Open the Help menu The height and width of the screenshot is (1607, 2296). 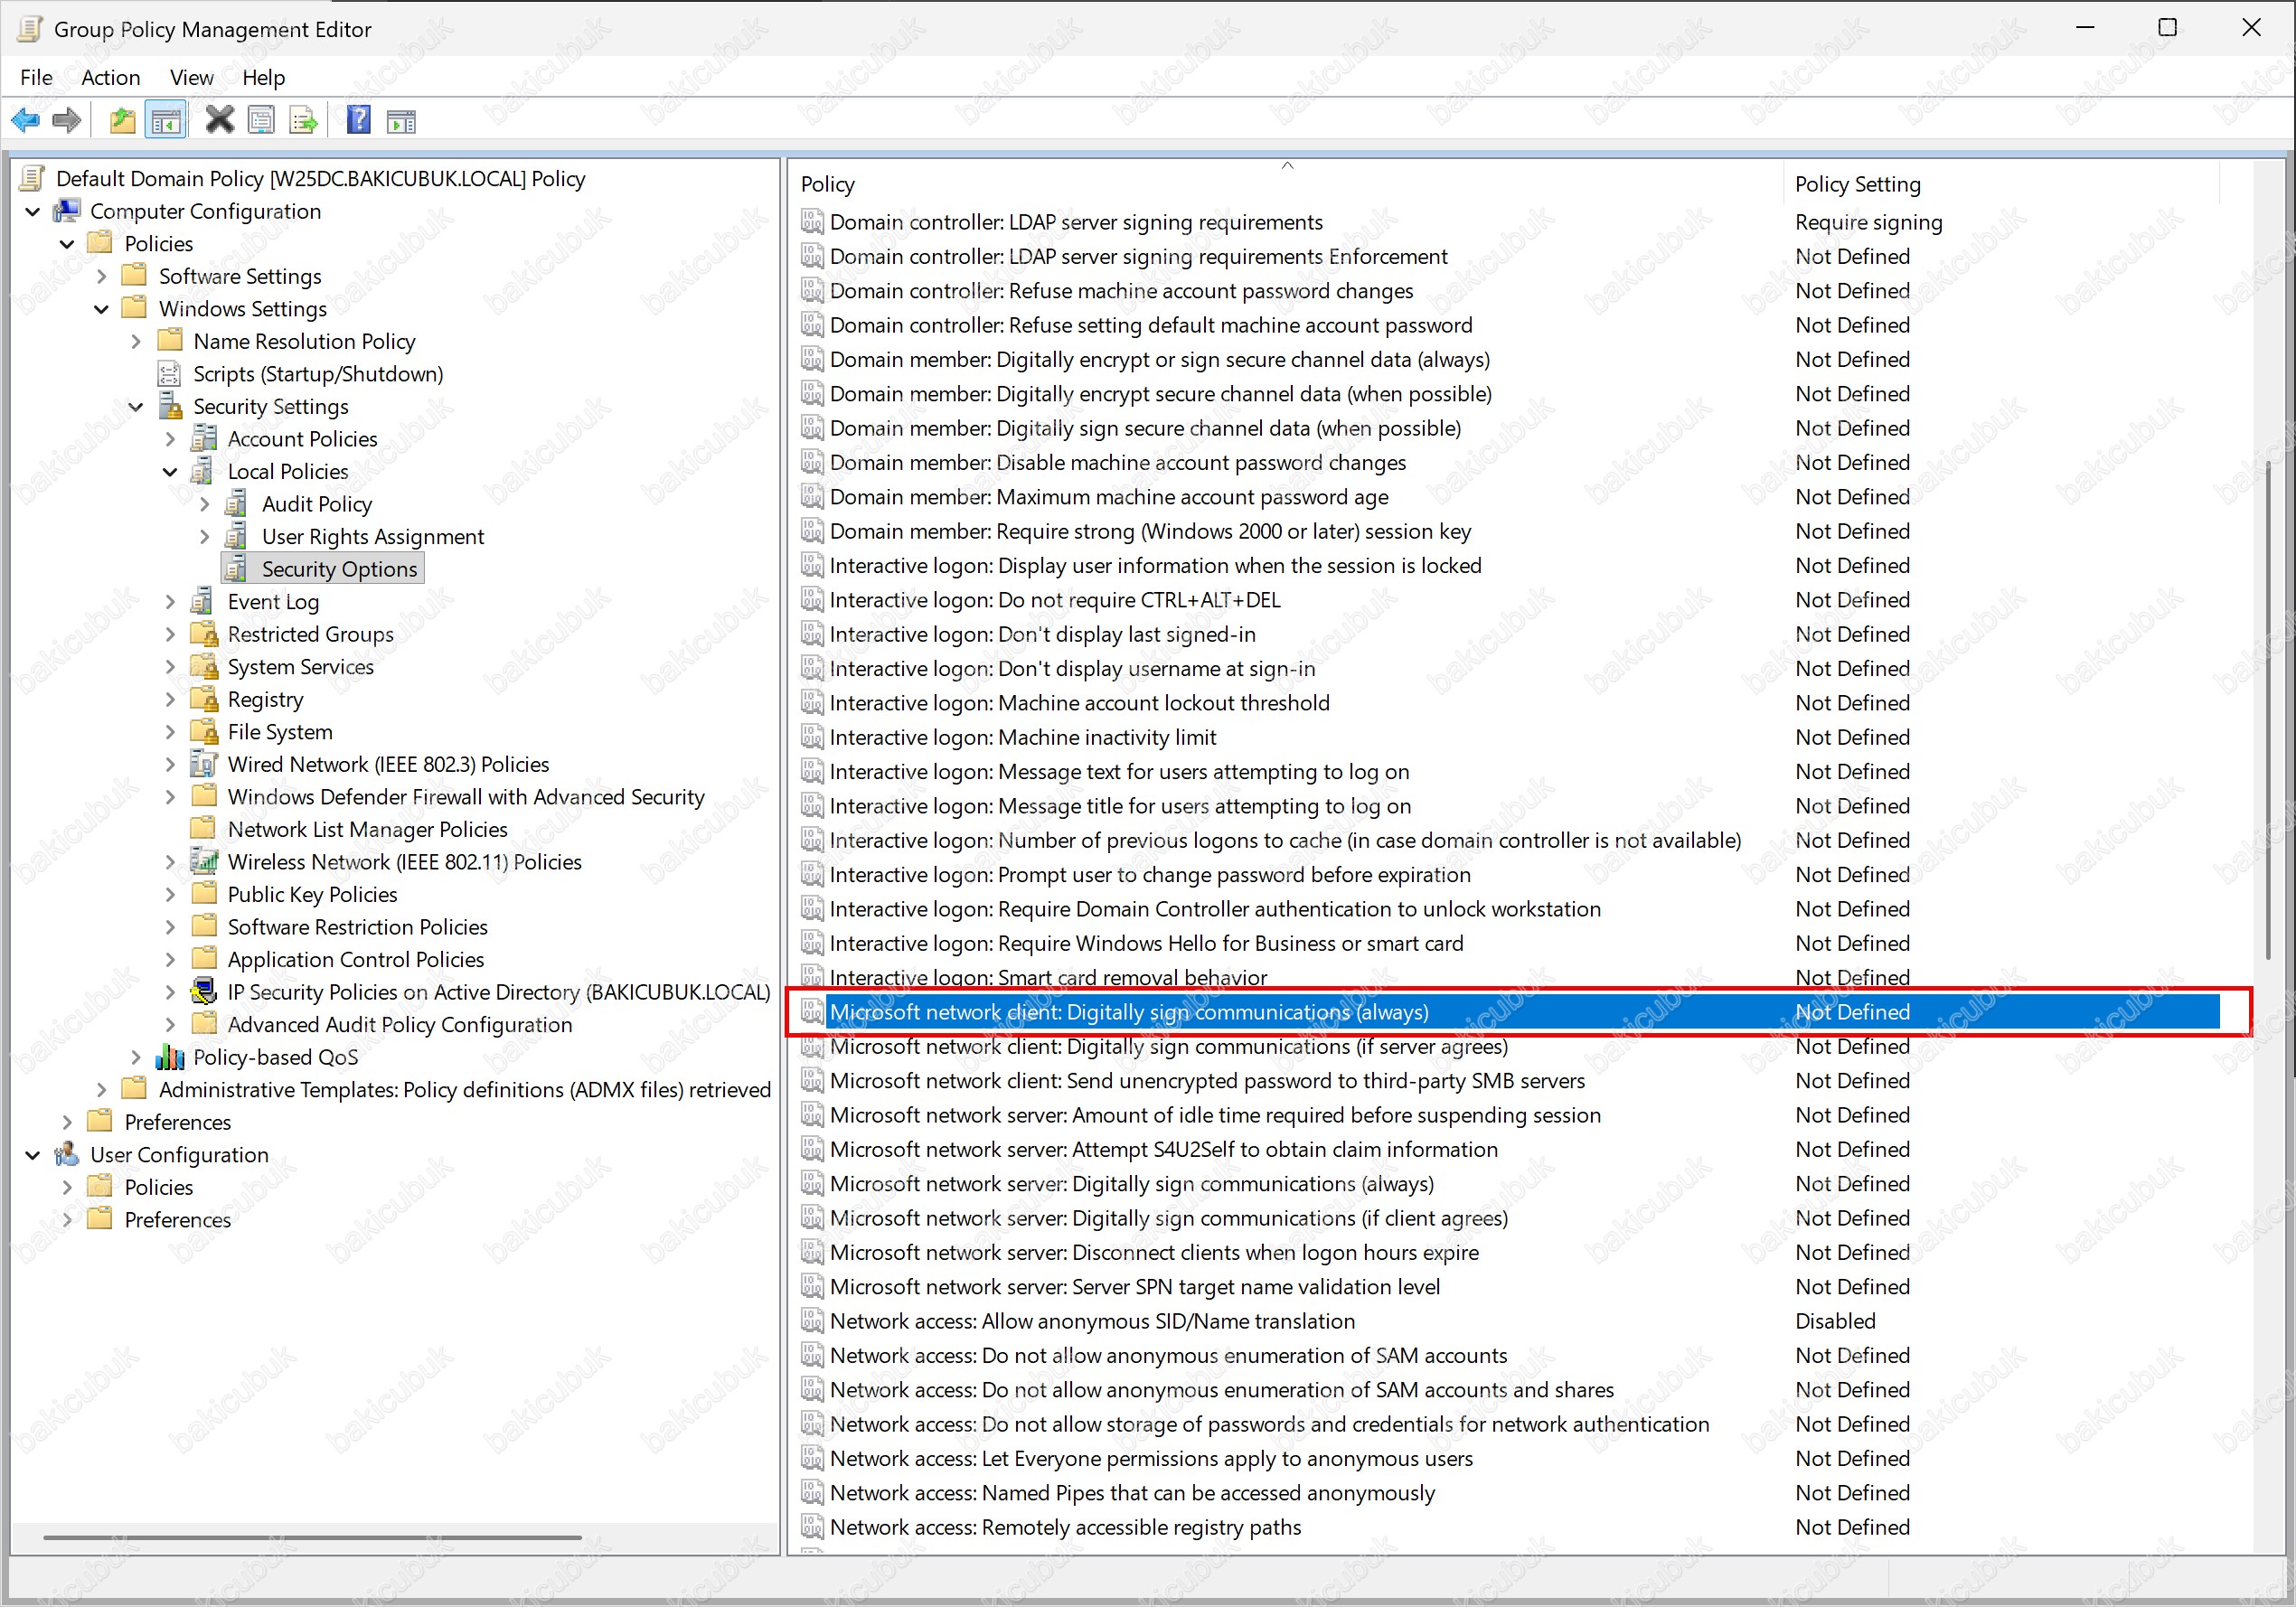(x=263, y=77)
